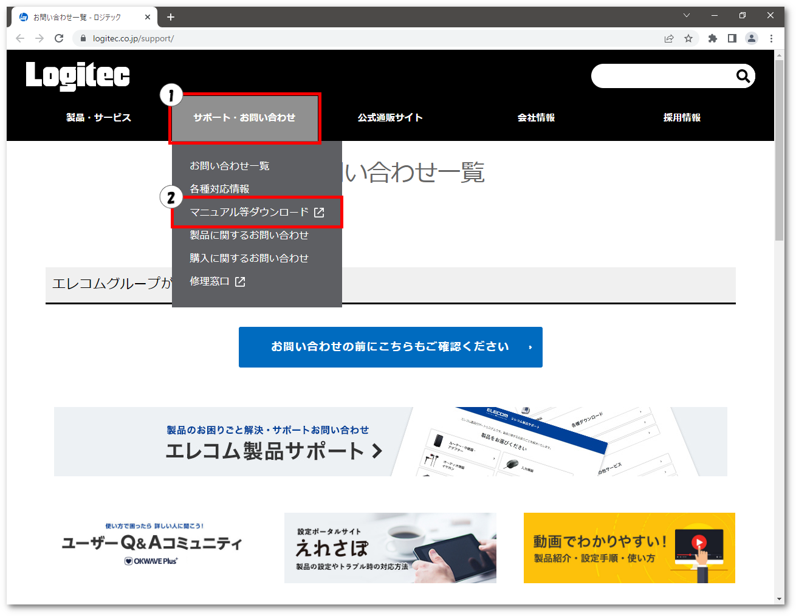Open サポート・お問い合わせ menu
This screenshot has width=796, height=616.
(x=244, y=117)
